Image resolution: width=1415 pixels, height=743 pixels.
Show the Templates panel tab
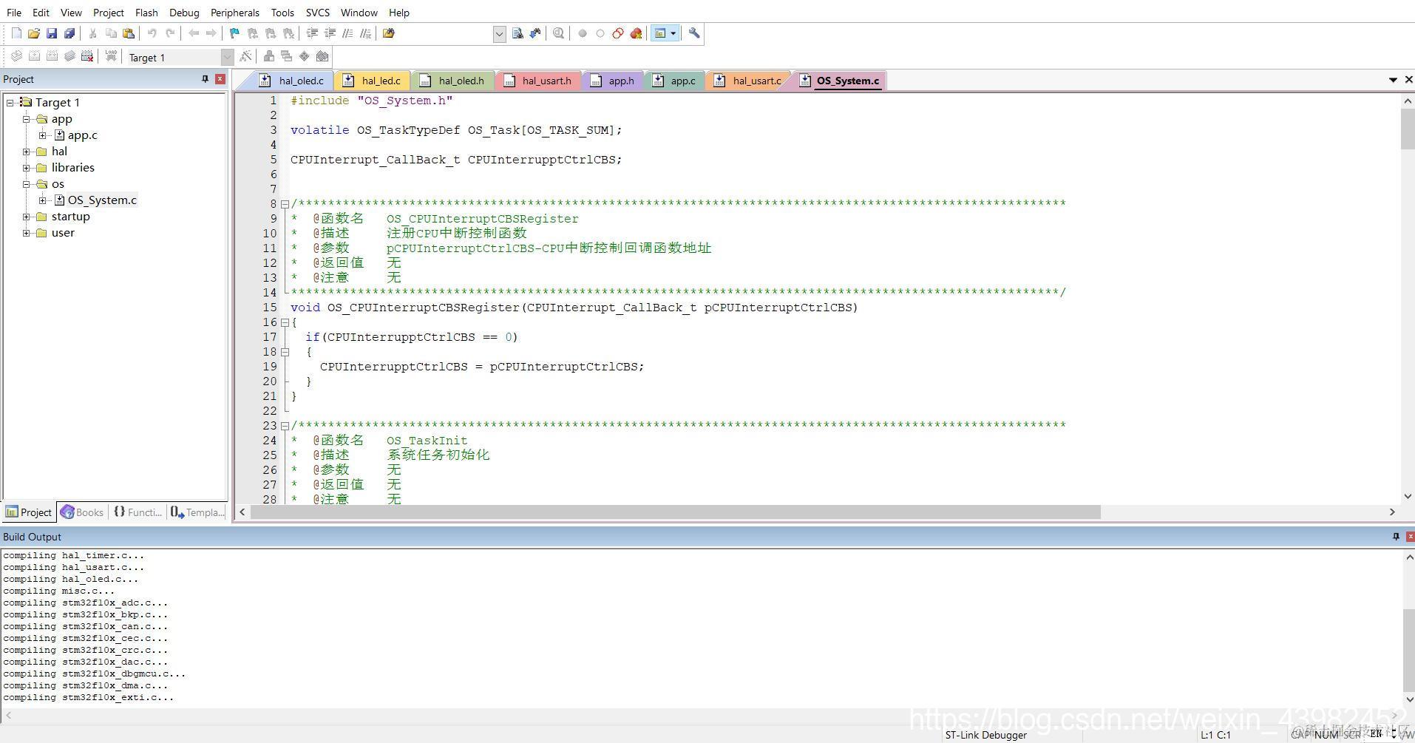197,512
